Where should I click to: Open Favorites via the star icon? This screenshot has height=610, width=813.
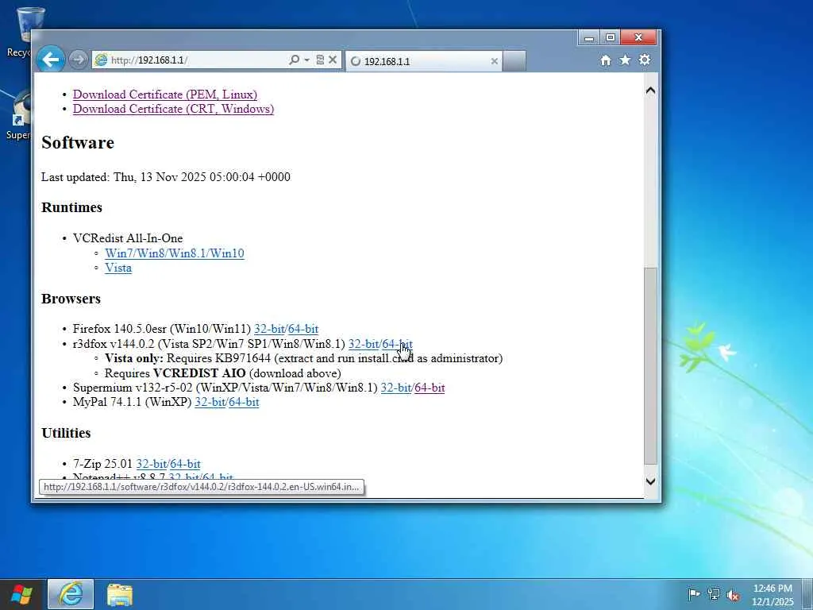point(626,60)
